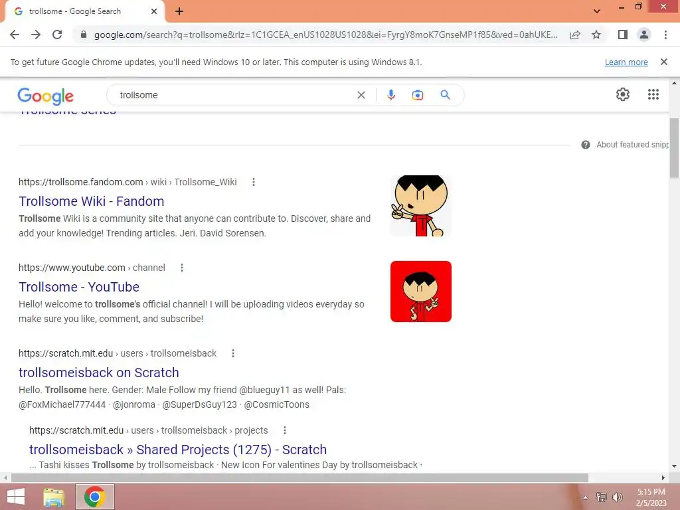The width and height of the screenshot is (680, 510).
Task: Open the Shared Projects (1275) Scratch result
Action: (x=178, y=450)
